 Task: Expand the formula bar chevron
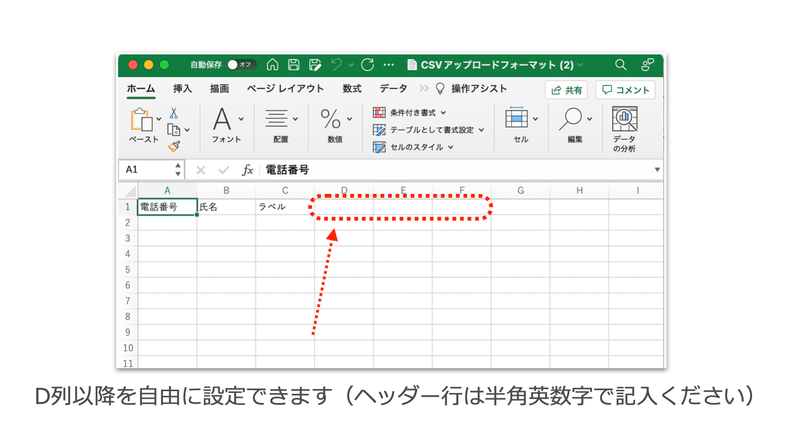coord(657,170)
